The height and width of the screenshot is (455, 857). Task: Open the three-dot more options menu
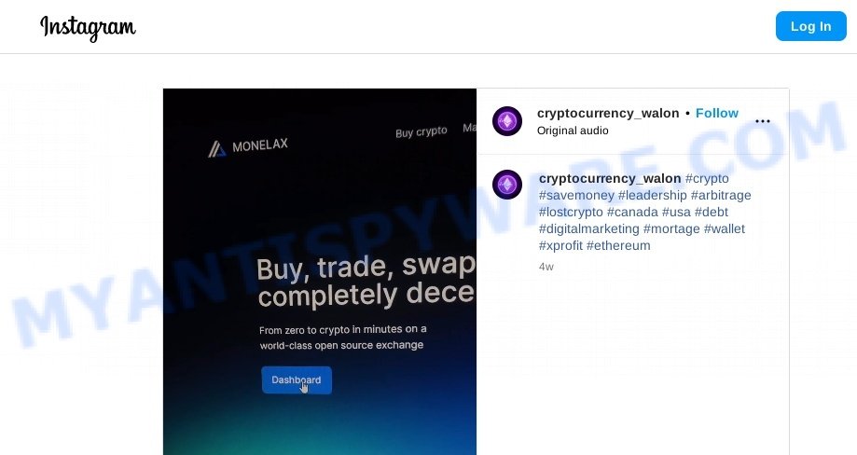pos(763,121)
